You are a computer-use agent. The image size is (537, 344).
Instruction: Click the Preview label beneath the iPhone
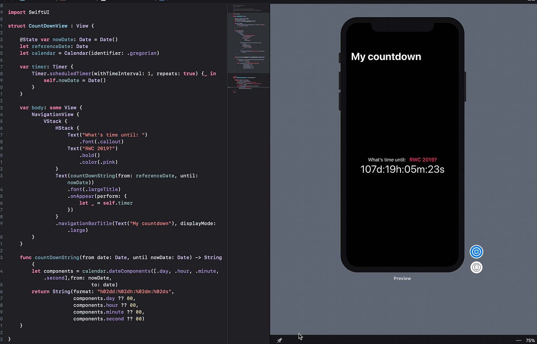click(401, 278)
